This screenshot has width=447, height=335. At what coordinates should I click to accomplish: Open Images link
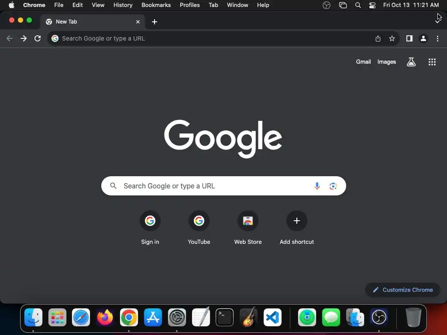pos(387,62)
